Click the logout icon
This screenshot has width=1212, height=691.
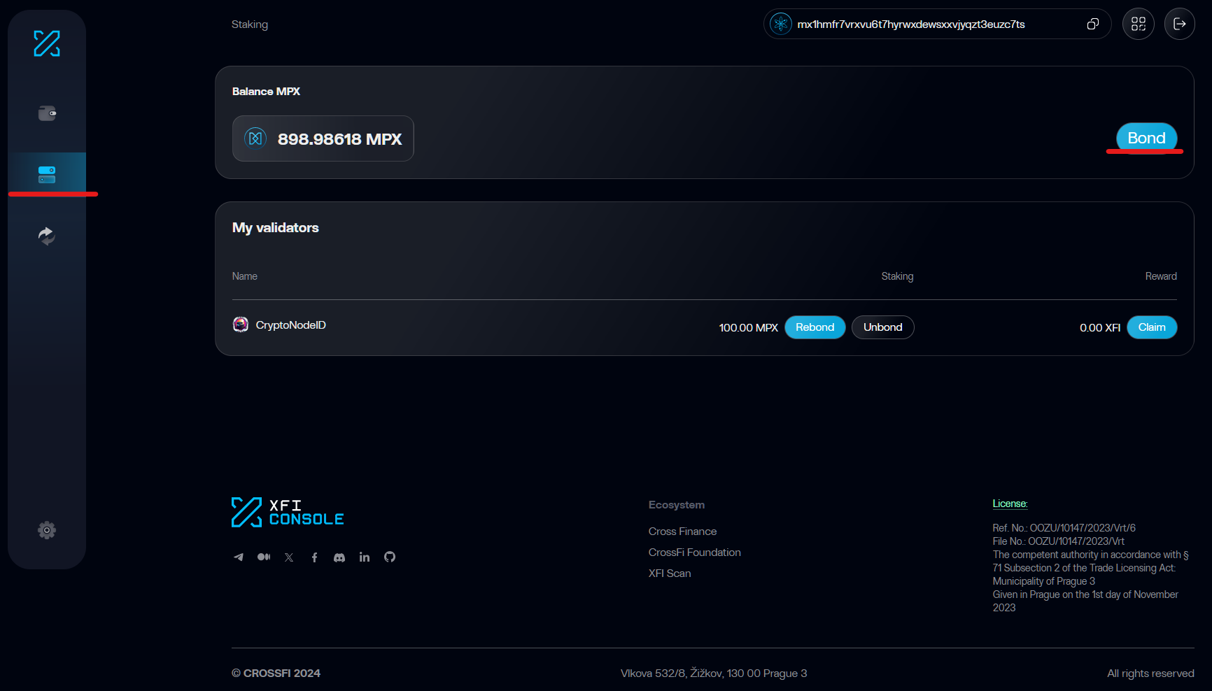tap(1180, 24)
